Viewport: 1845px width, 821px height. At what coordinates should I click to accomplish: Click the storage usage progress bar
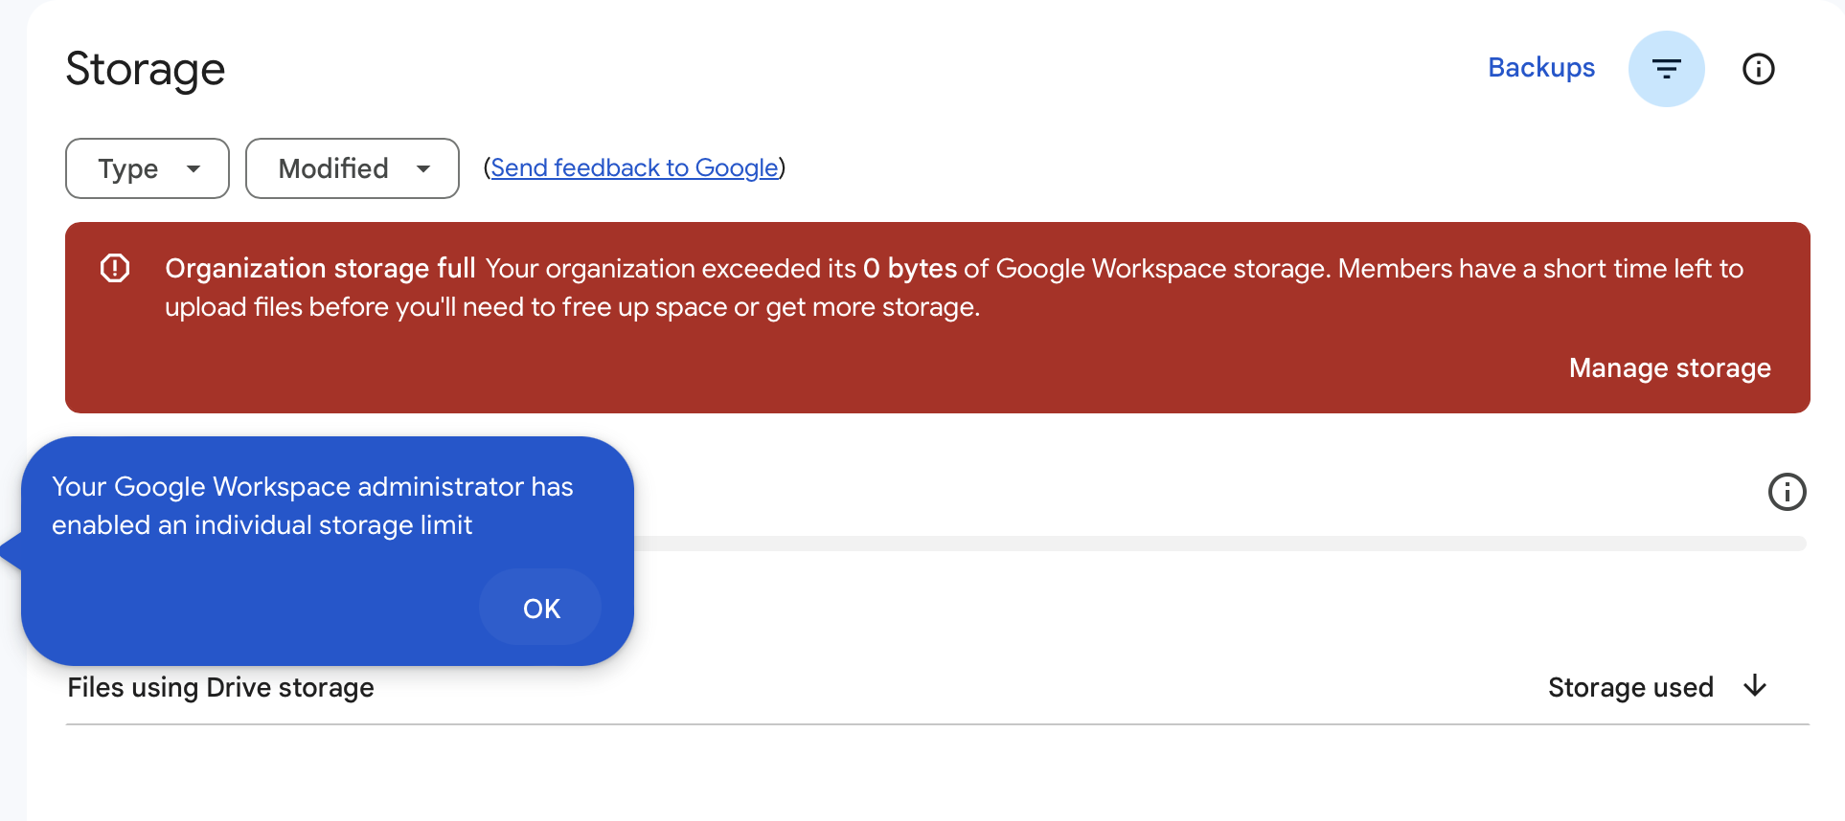click(x=1219, y=544)
